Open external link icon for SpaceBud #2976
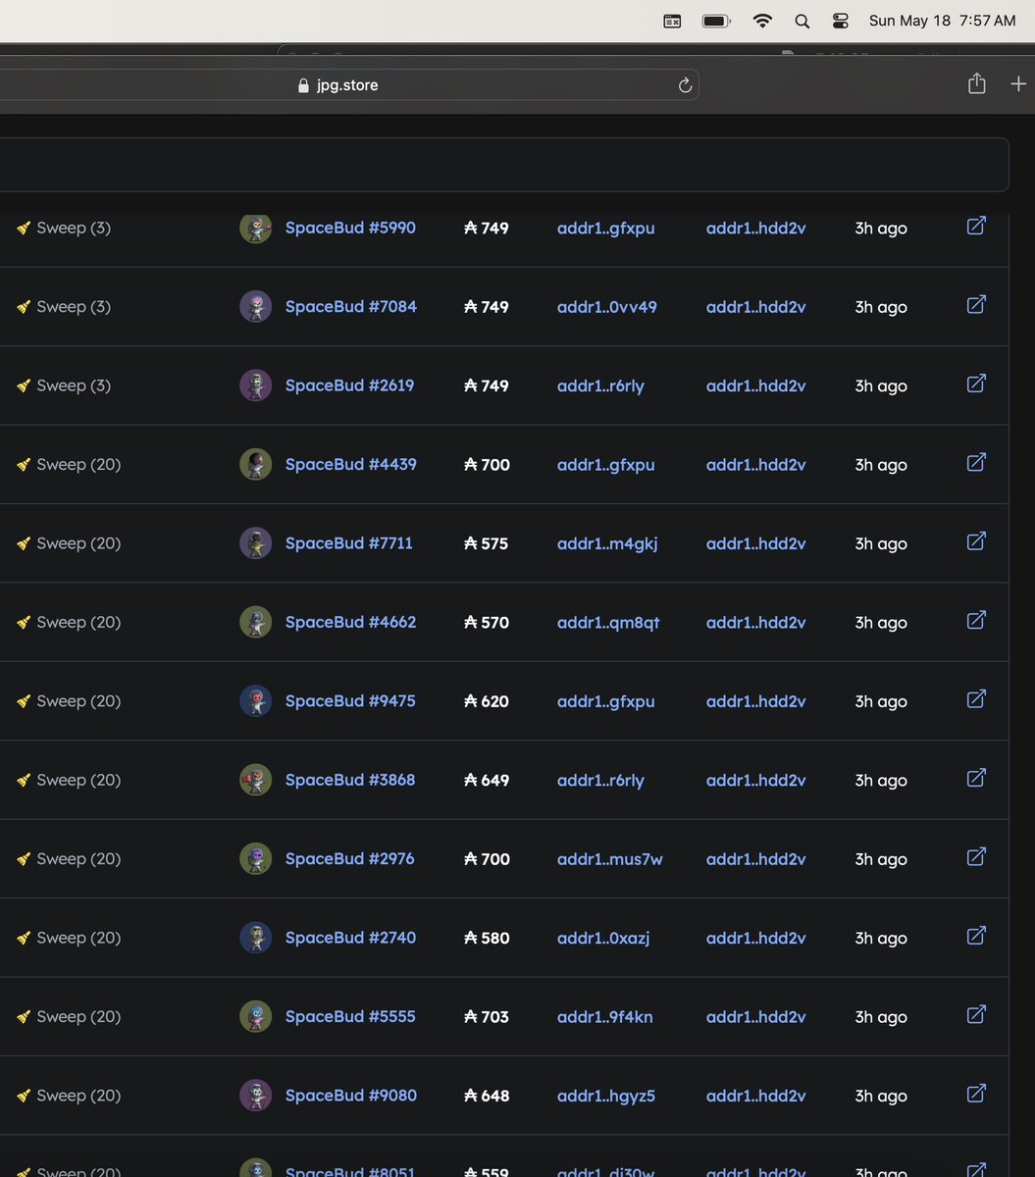 coord(976,856)
